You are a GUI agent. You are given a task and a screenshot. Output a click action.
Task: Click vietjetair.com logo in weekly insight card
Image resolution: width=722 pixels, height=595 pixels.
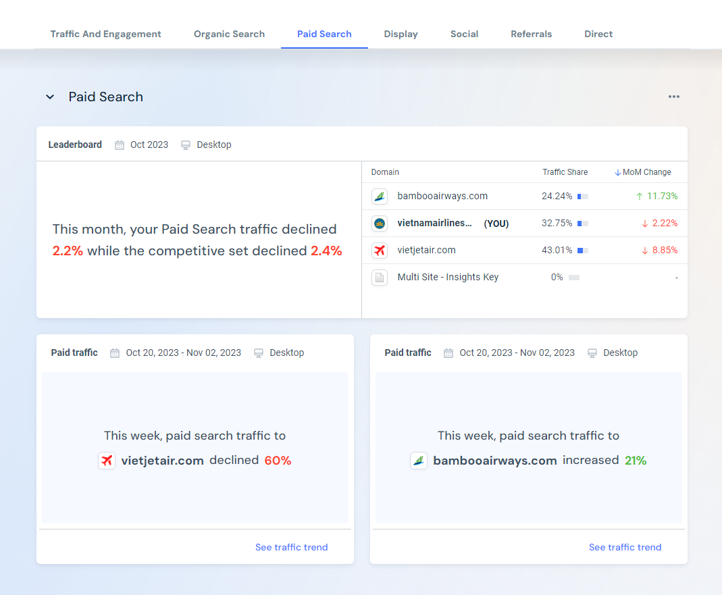coord(107,461)
